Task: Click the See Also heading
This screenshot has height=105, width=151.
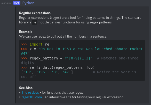Action: [x=26, y=88]
